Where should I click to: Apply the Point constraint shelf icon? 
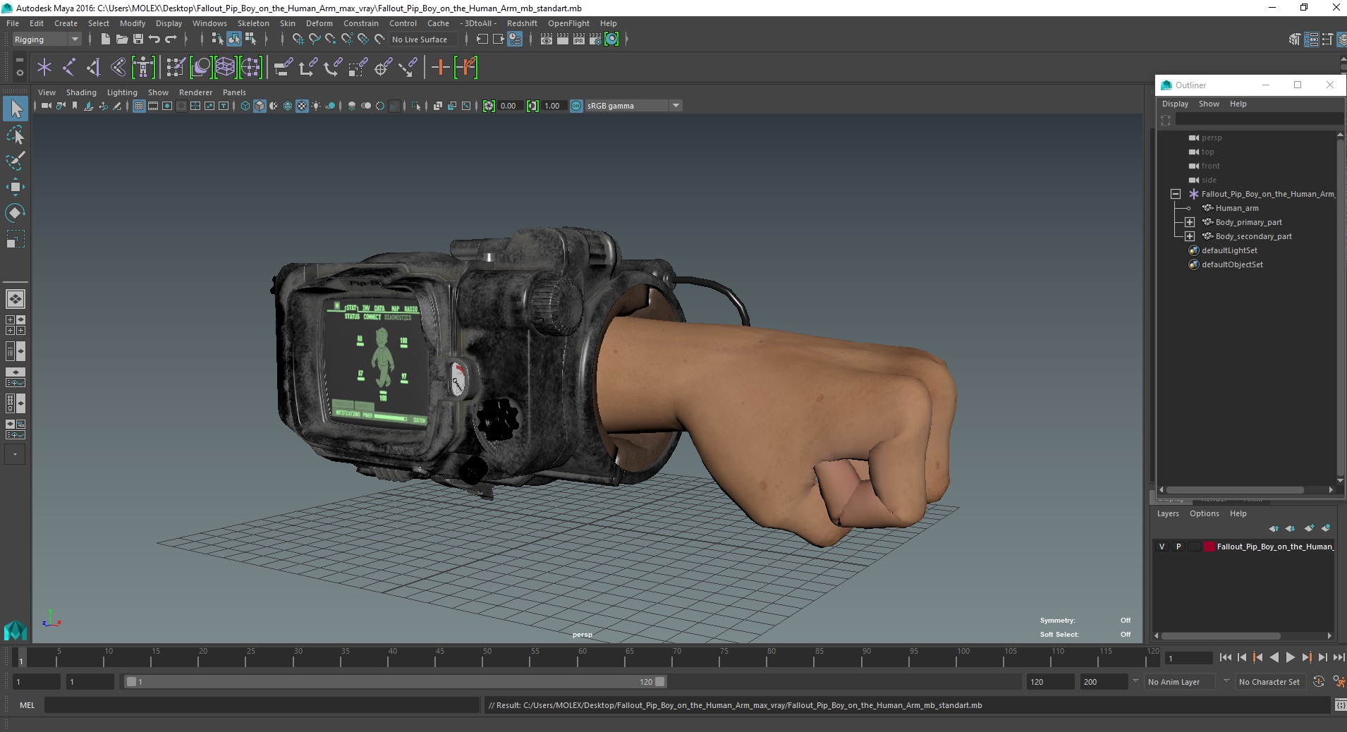click(308, 68)
